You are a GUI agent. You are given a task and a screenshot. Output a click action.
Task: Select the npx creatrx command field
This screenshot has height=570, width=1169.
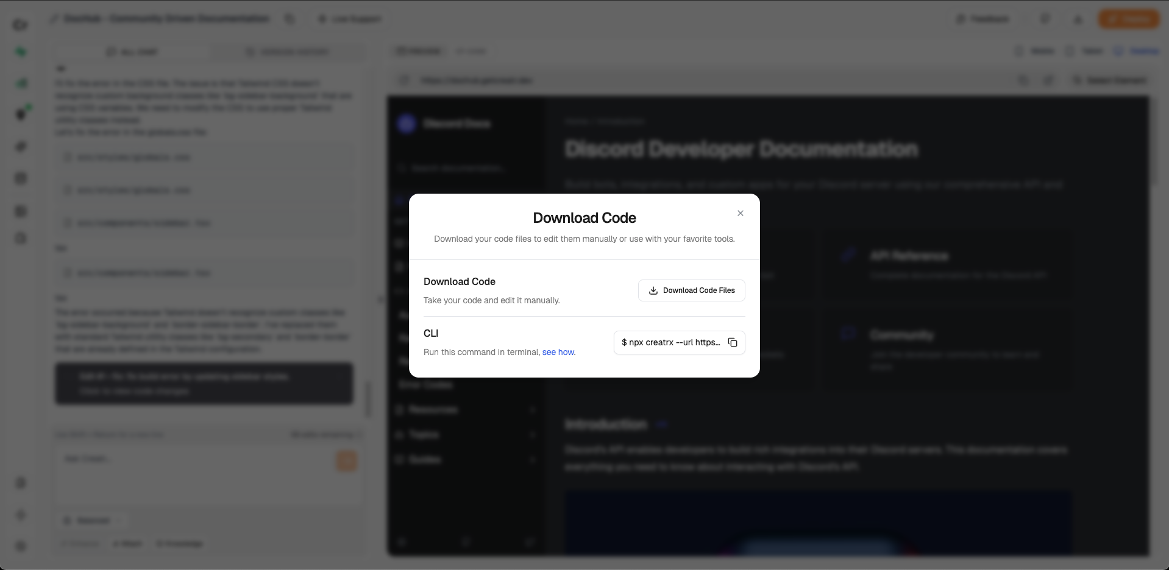679,342
